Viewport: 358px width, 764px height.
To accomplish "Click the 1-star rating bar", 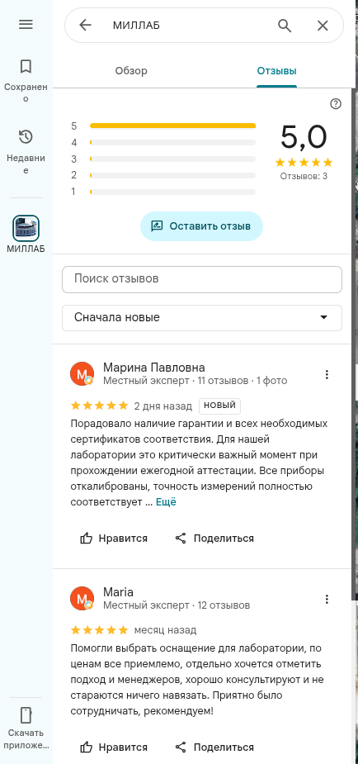I will tap(172, 192).
